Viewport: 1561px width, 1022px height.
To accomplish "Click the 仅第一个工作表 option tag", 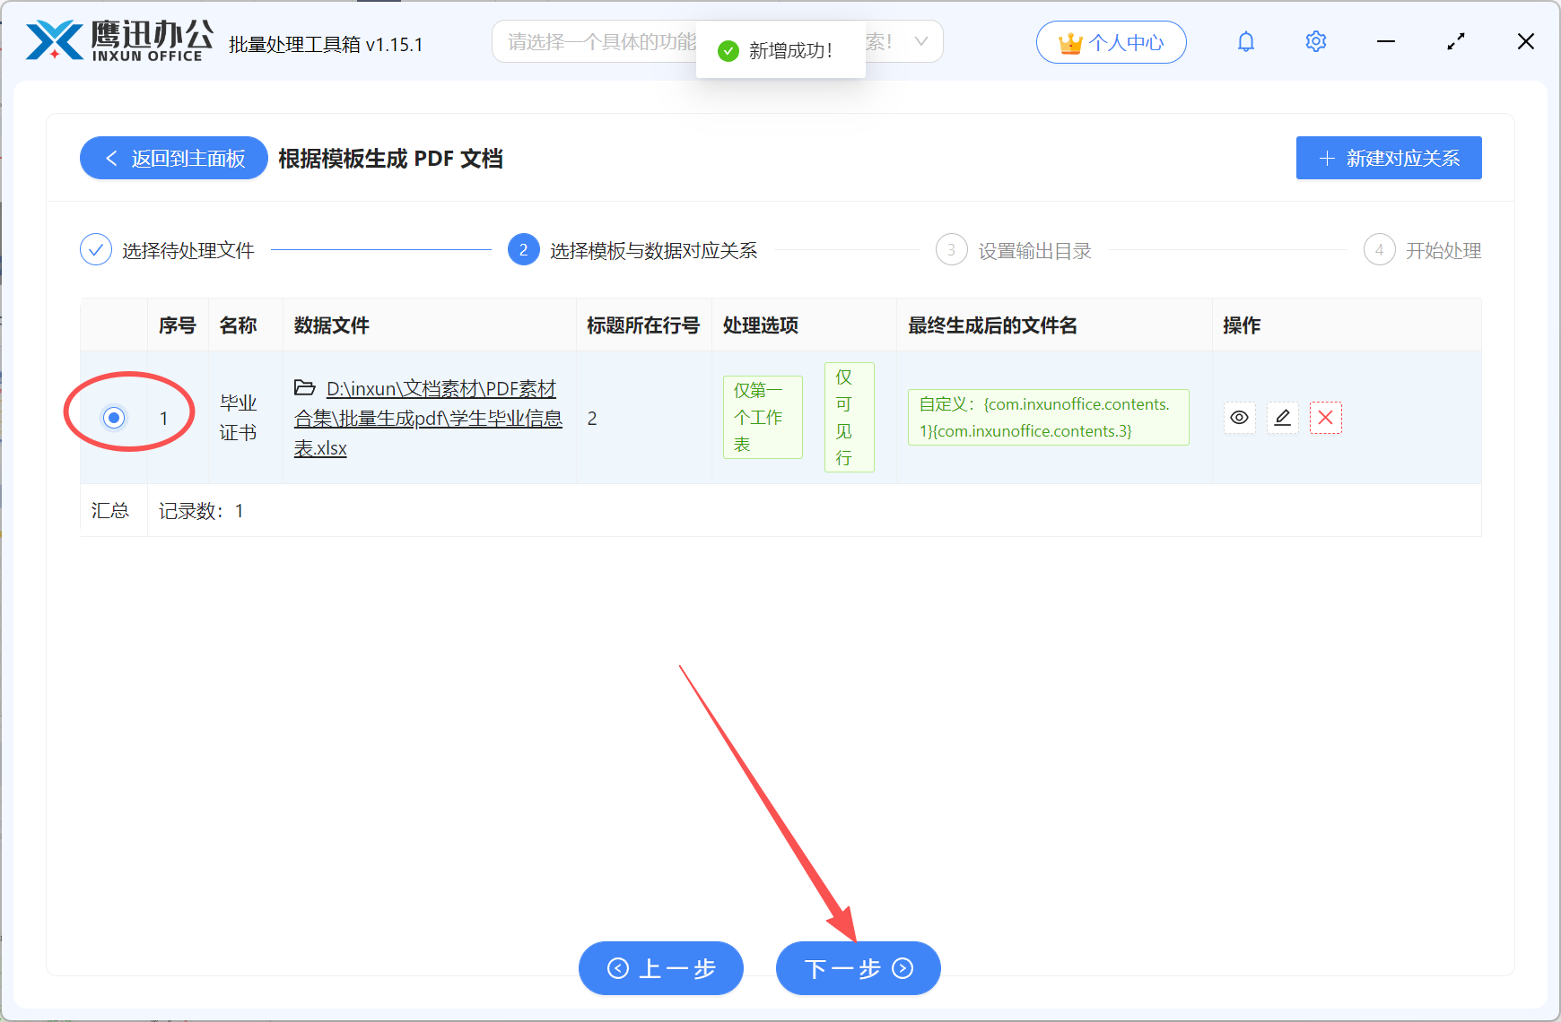I will [x=762, y=417].
